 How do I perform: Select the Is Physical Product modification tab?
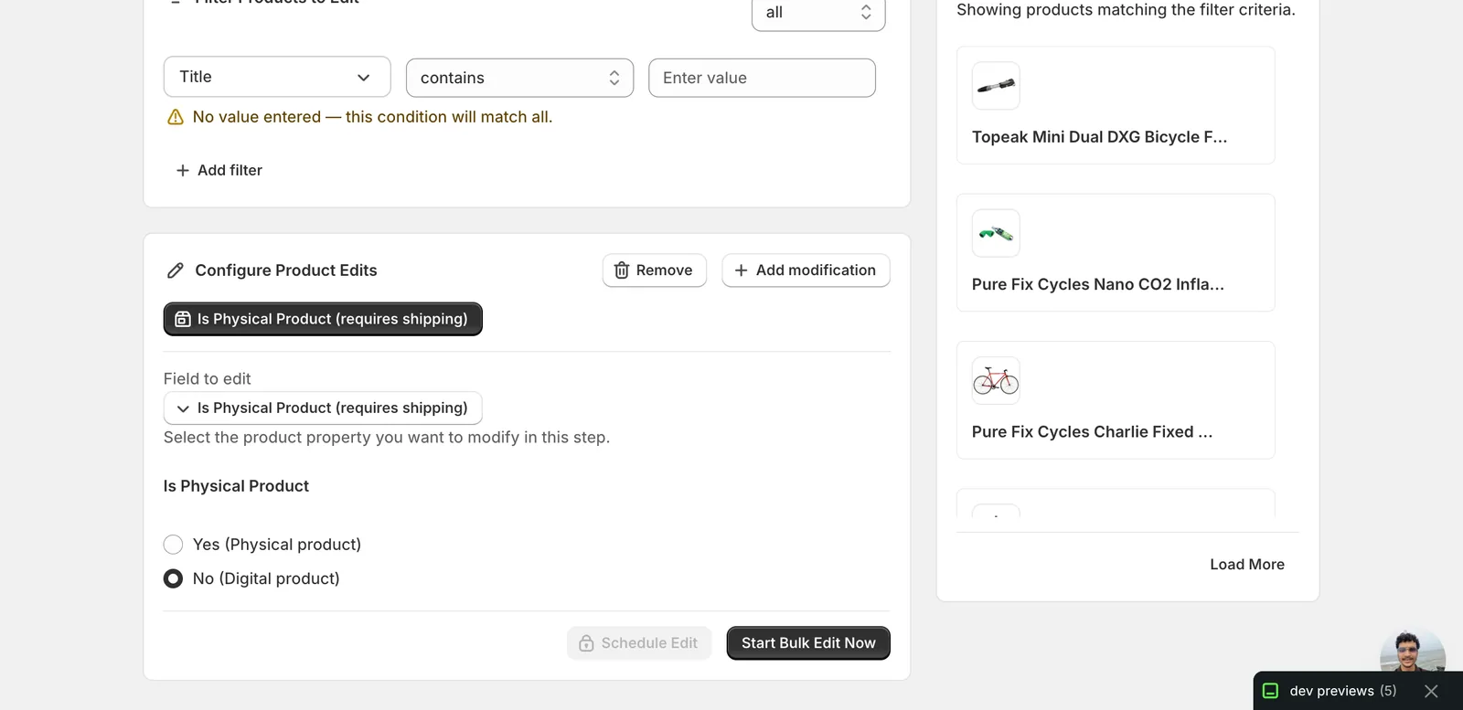tap(323, 319)
